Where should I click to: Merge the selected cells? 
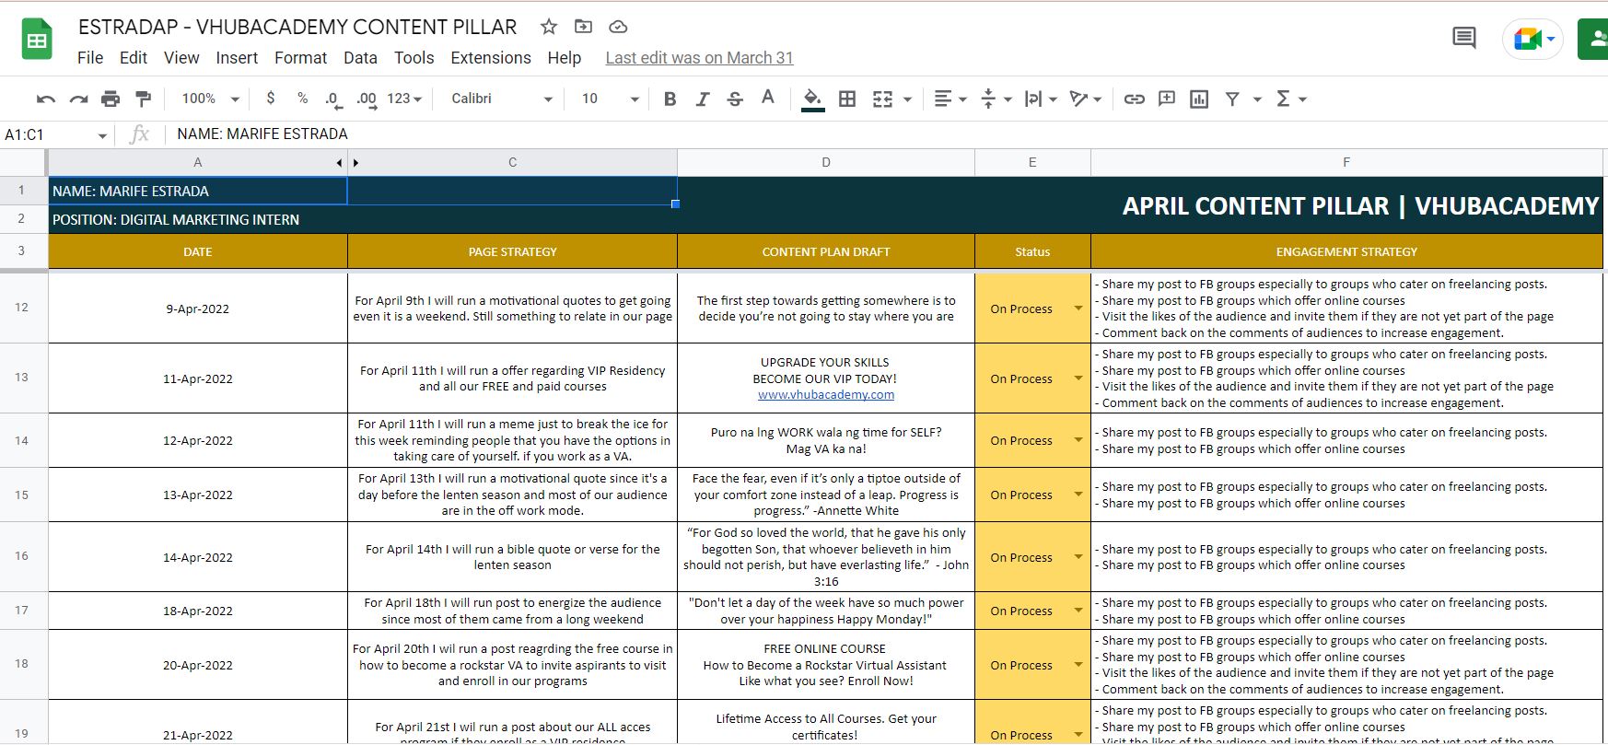pos(882,99)
